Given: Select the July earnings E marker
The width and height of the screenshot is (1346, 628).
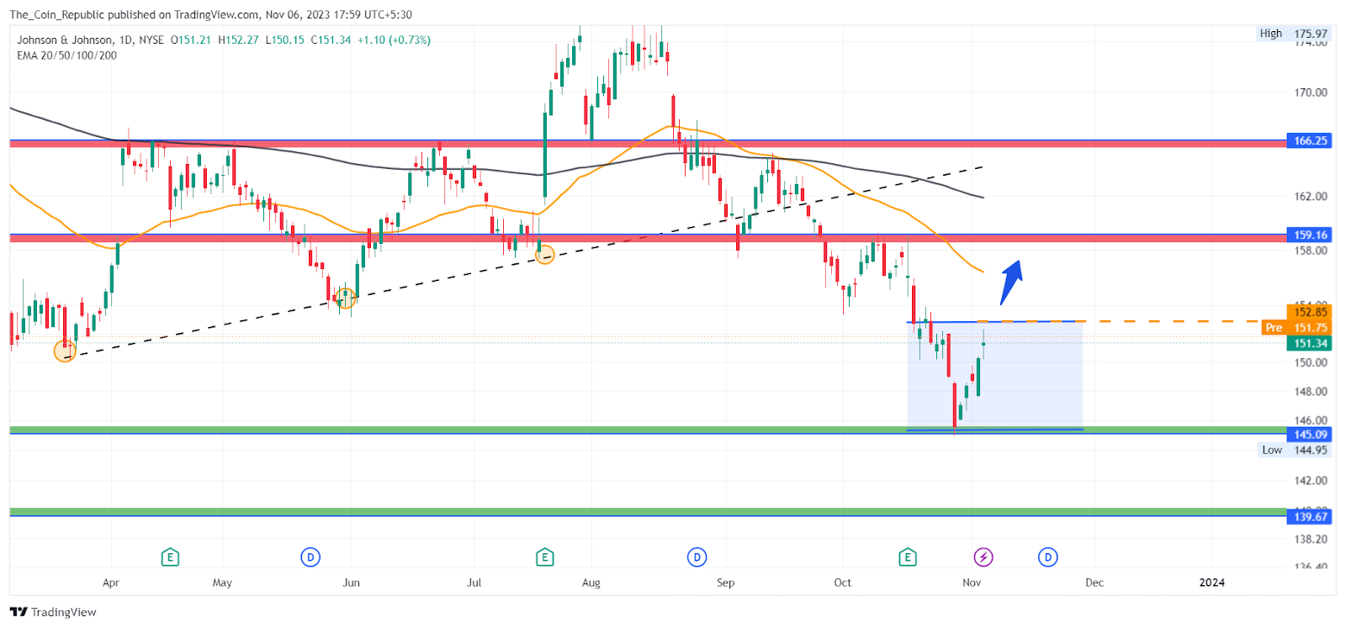Looking at the screenshot, I should [544, 557].
